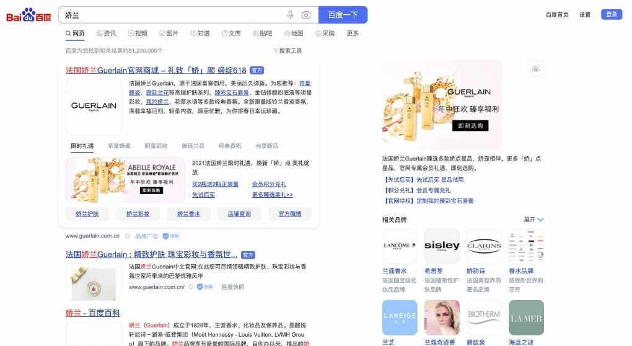Open 先试后买 link under banner
Viewport: 632px width, 346px height.
coord(204,195)
